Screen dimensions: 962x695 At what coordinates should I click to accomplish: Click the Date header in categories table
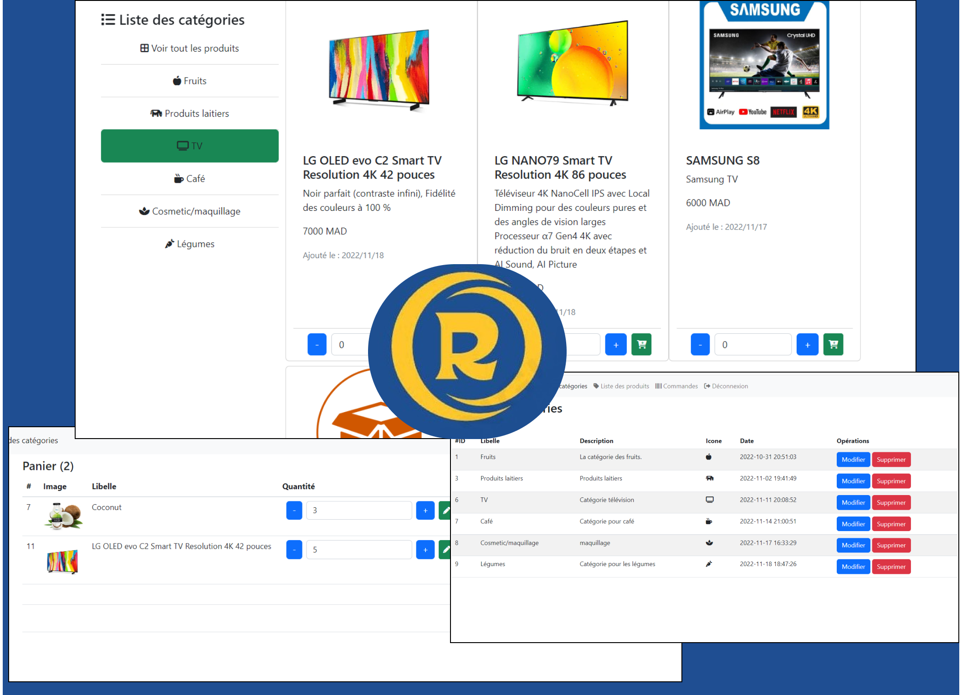pyautogui.click(x=747, y=441)
